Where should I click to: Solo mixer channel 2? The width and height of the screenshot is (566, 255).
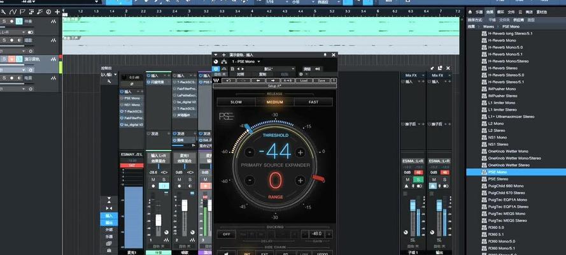(x=190, y=180)
